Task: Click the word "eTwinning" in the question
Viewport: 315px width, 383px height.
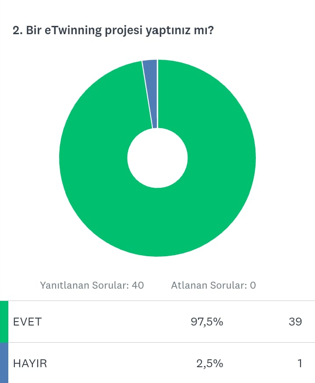Action: coord(74,31)
